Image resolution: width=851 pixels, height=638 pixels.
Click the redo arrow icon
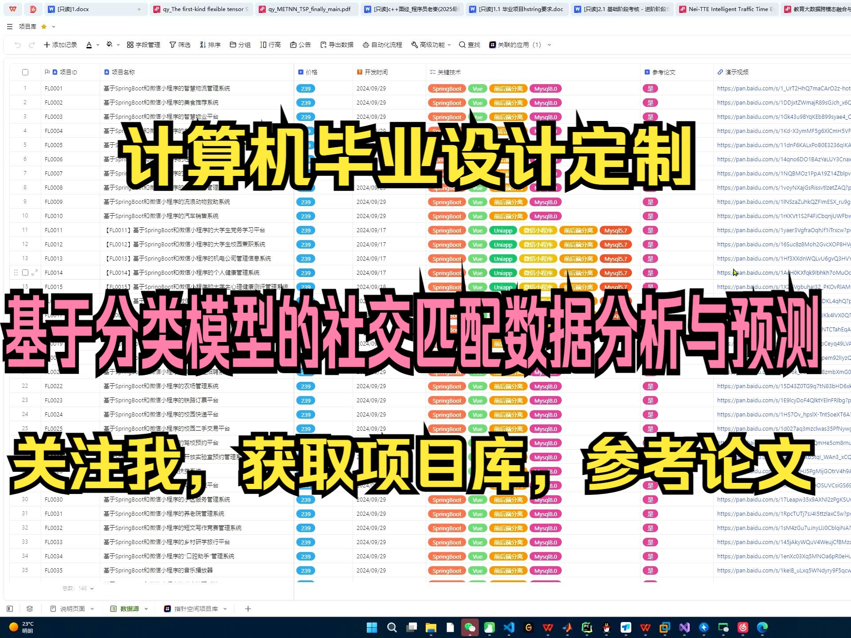tap(32, 45)
